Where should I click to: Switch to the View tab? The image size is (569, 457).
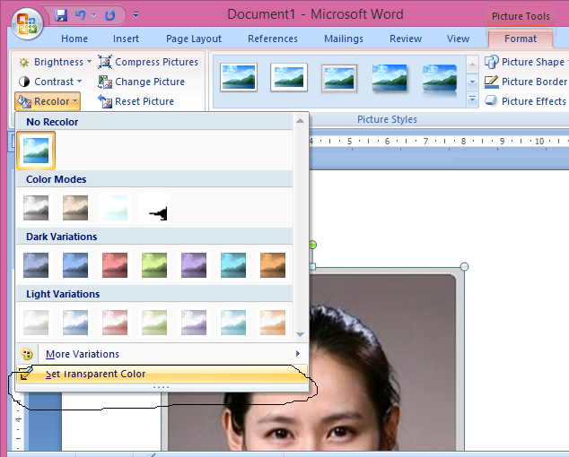(458, 39)
